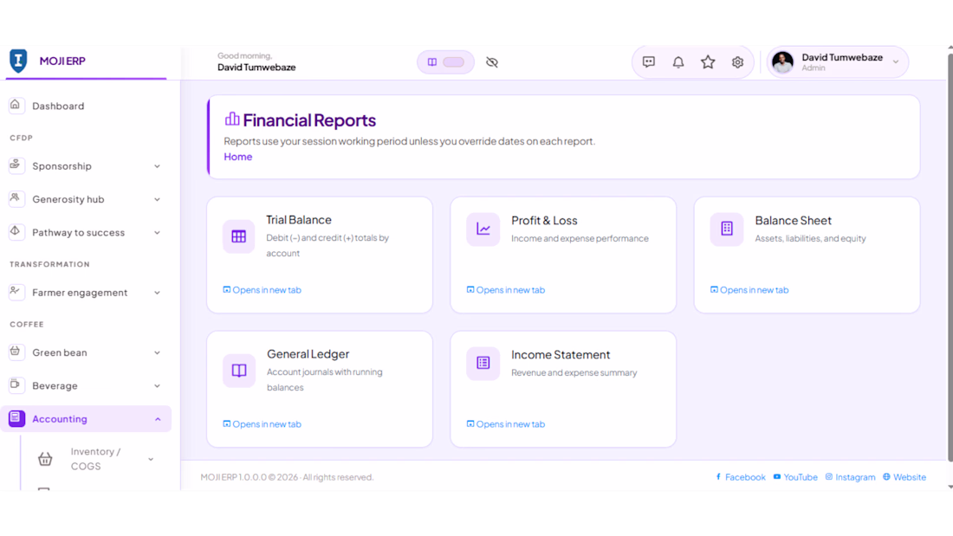Image resolution: width=953 pixels, height=536 pixels.
Task: Click the Accounting sidebar icon
Action: tap(16, 418)
